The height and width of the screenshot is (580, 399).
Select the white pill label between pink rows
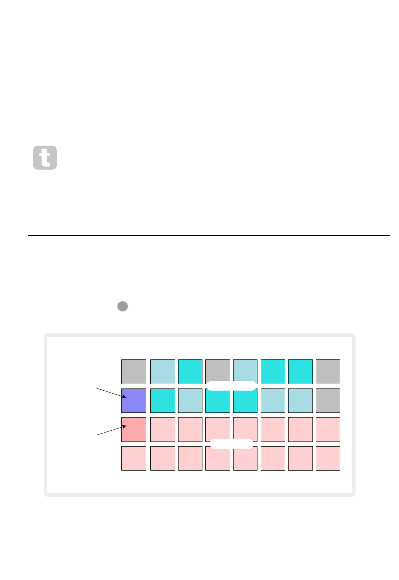pyautogui.click(x=231, y=444)
